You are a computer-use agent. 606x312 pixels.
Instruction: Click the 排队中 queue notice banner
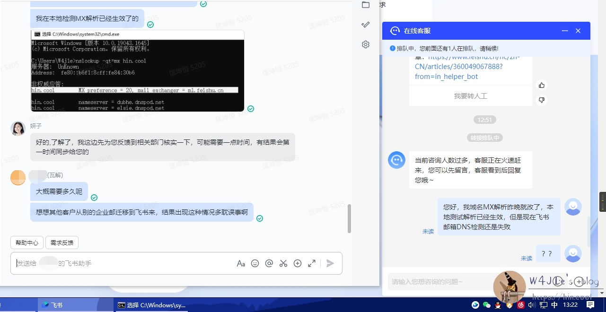(486, 48)
